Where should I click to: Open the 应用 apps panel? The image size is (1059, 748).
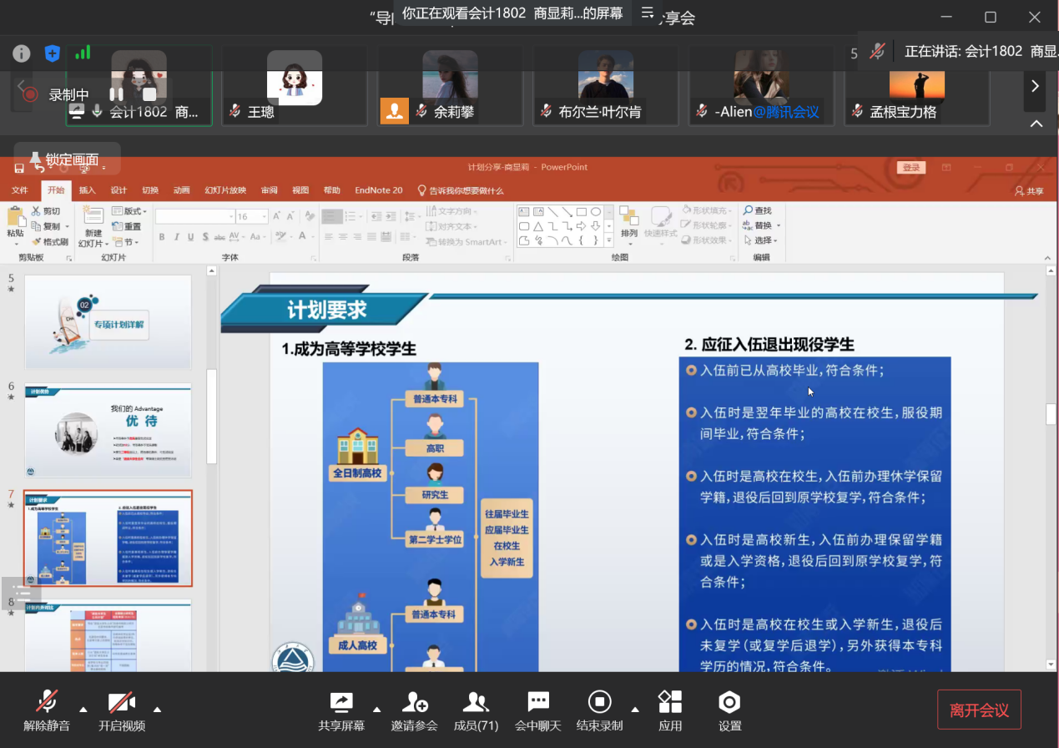[x=669, y=710]
